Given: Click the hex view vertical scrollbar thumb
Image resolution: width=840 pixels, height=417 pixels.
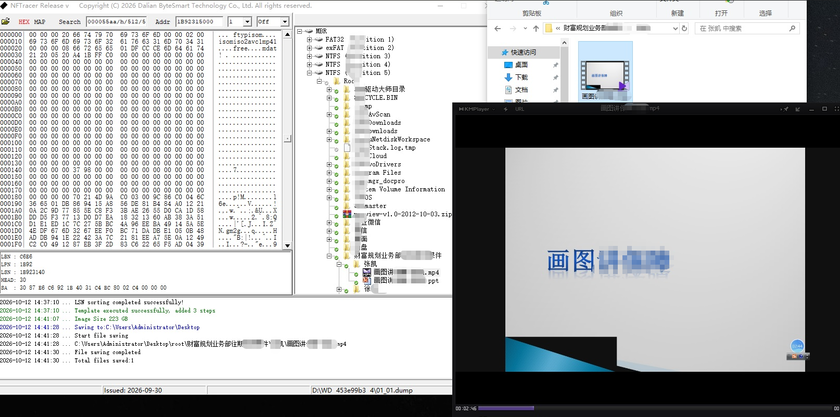Looking at the screenshot, I should click(x=287, y=138).
